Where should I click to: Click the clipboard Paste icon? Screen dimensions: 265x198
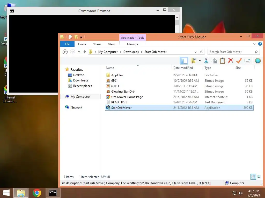222,61
